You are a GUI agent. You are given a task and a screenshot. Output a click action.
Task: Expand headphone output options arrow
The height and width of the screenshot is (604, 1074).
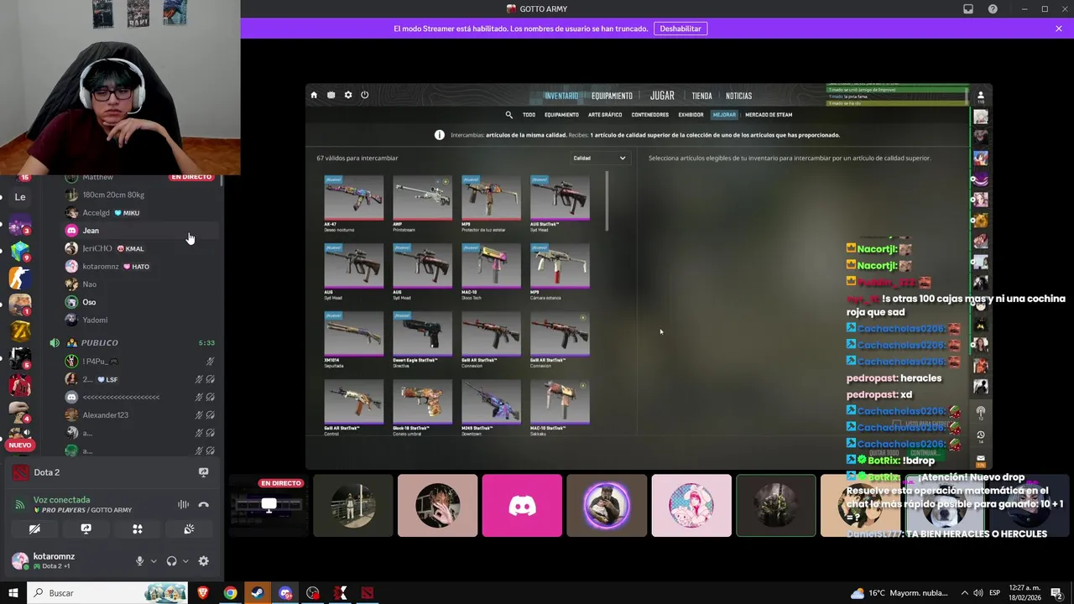[x=185, y=561]
